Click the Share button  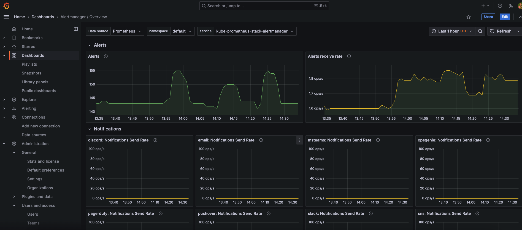(488, 17)
